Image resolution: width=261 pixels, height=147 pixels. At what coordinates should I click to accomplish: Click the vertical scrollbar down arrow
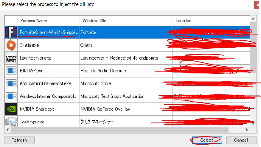tap(253, 123)
